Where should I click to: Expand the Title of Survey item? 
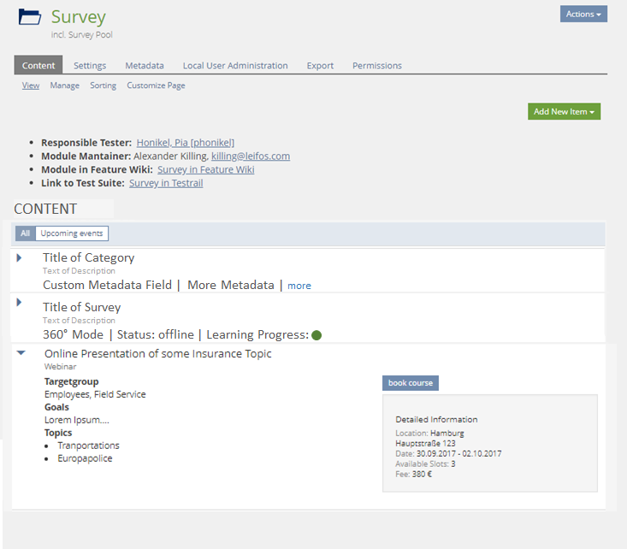19,303
